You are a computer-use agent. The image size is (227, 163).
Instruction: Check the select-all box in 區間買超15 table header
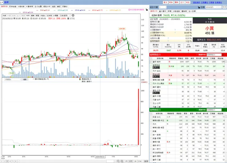pos(151,59)
